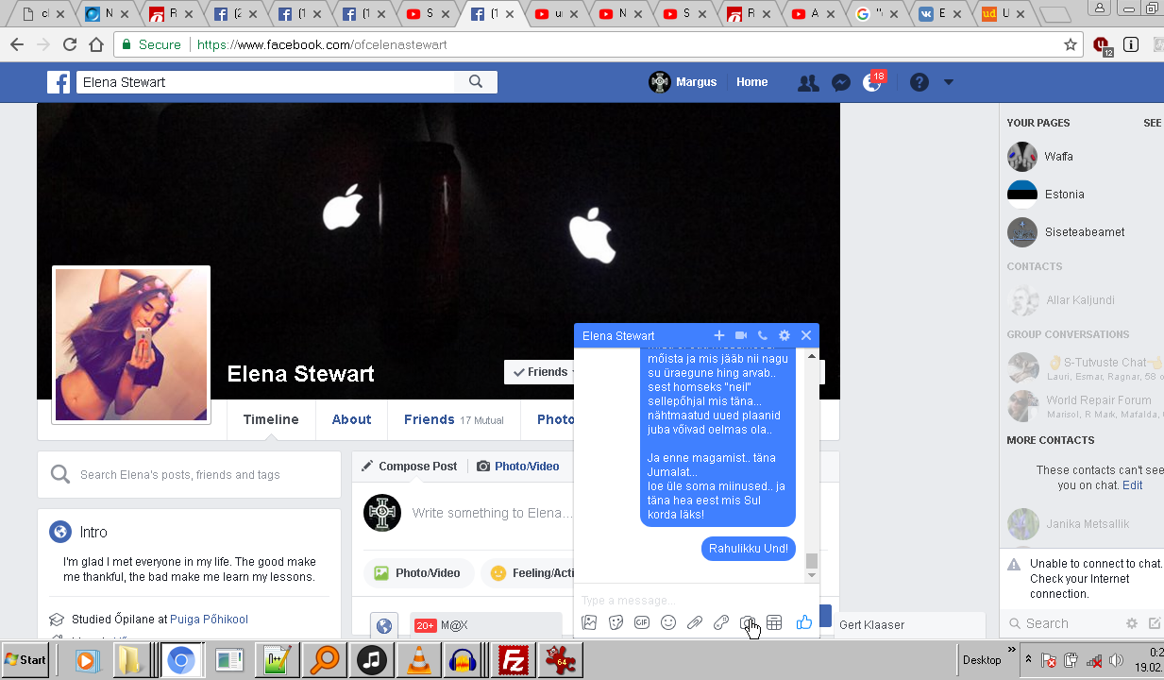Open the Puiga Põhikool link
This screenshot has height=680, width=1164.
click(209, 620)
